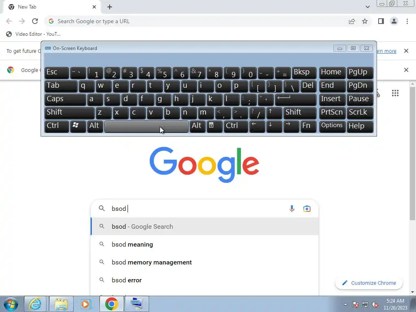
Task: Click the up arrow key
Action: pyautogui.click(x=274, y=113)
